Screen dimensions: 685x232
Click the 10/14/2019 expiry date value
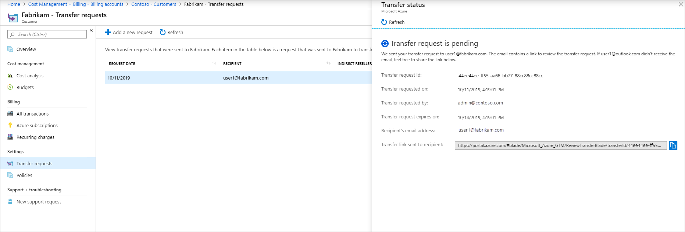coord(481,118)
